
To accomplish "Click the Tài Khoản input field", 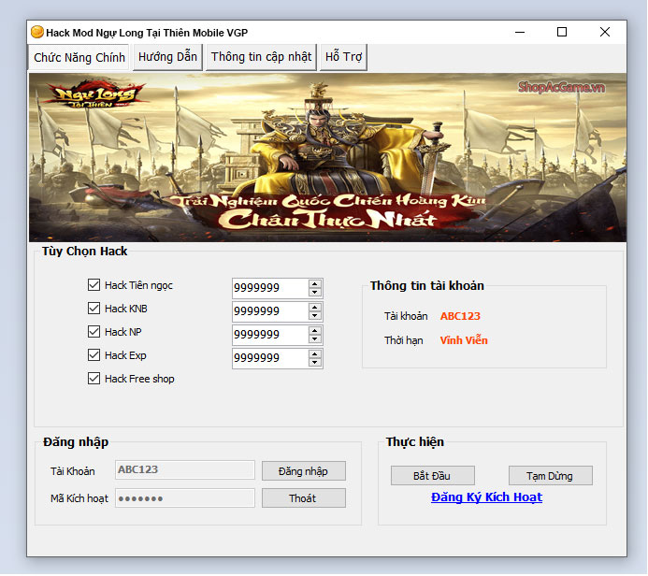I will 185,469.
